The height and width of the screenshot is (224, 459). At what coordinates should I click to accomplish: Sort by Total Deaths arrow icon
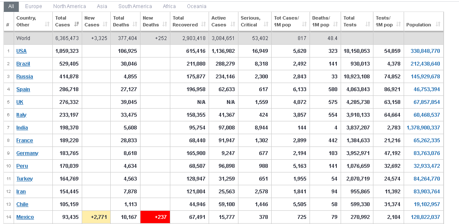tap(135, 24)
